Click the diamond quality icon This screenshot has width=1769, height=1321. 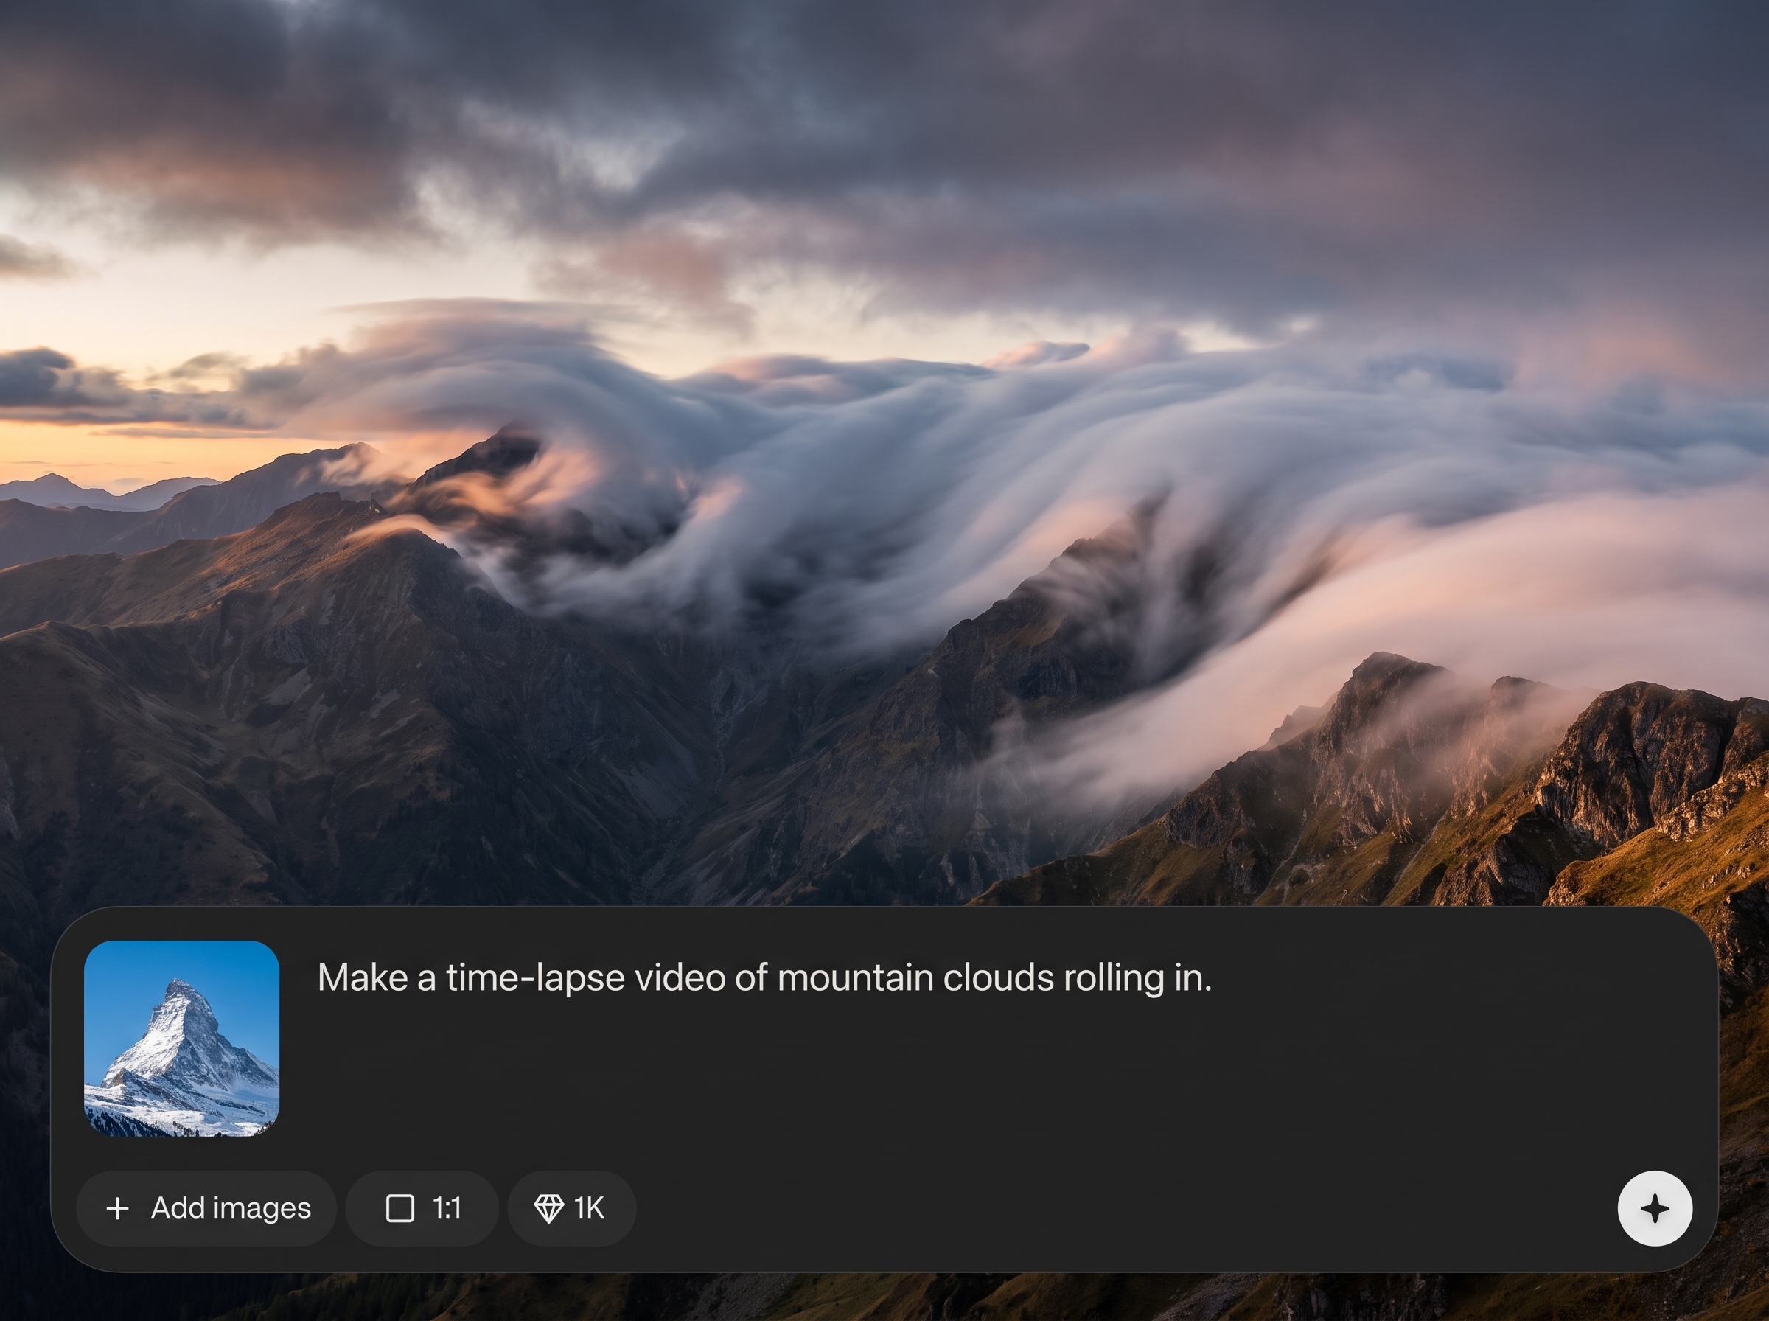tap(548, 1208)
